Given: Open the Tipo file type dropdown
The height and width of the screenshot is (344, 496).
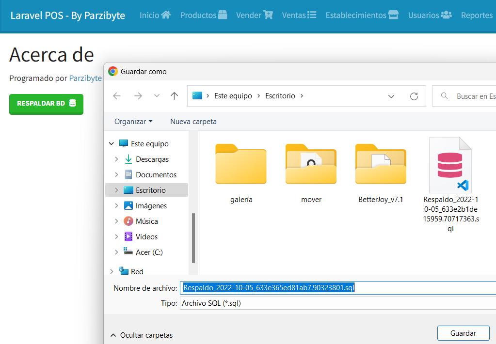Looking at the screenshot, I should [x=338, y=303].
